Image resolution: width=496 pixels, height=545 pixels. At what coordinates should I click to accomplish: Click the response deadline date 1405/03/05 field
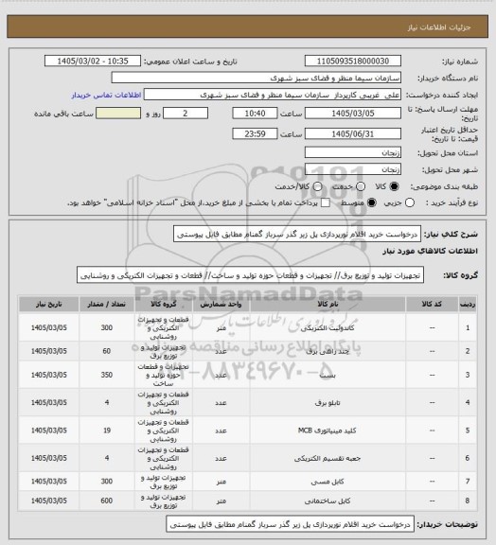[x=353, y=114]
